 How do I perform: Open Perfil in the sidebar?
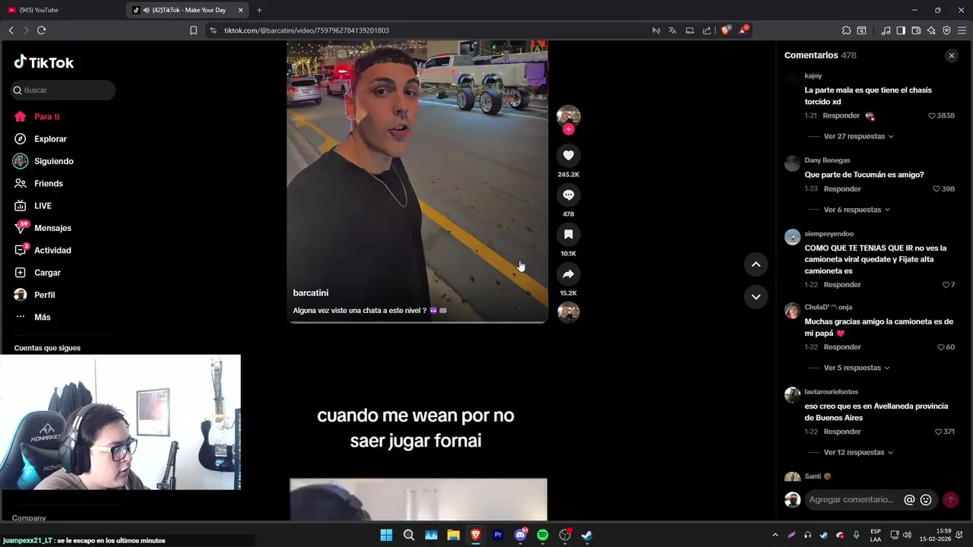click(44, 295)
